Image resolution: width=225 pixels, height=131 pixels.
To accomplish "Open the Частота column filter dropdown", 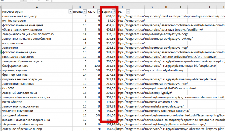I will tap(99, 11).
